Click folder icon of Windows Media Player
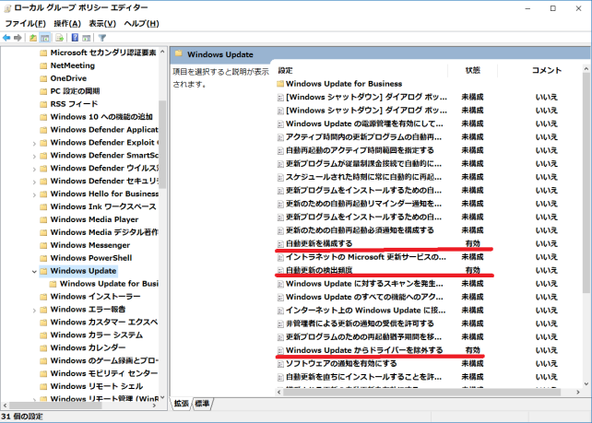 [43, 219]
